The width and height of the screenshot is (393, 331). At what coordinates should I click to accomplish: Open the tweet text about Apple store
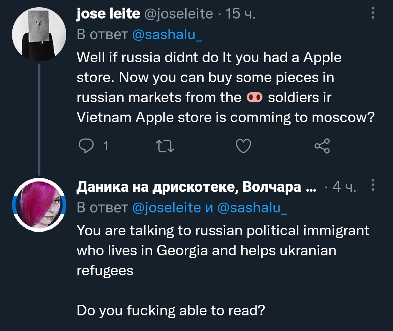(218, 87)
